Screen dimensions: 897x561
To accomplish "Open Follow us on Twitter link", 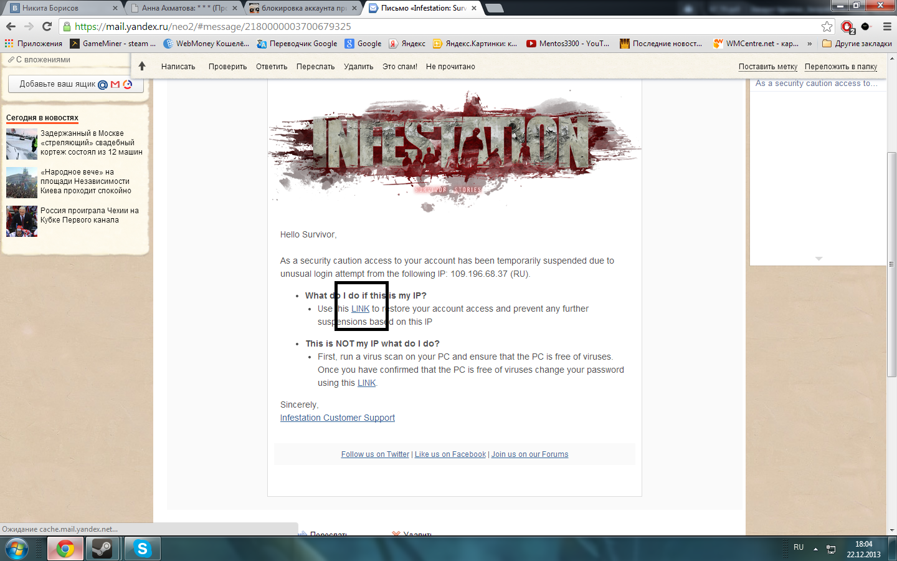I will pyautogui.click(x=375, y=454).
